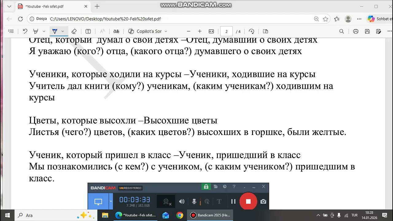Click the Save As icon

[379, 31]
